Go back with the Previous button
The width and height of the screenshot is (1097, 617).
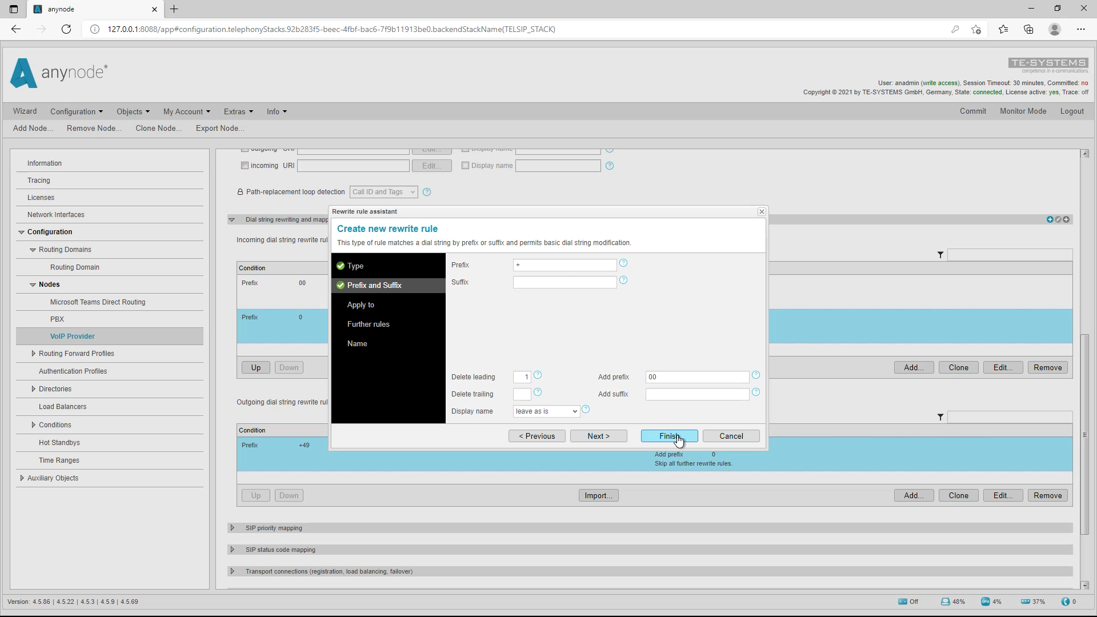tap(537, 436)
